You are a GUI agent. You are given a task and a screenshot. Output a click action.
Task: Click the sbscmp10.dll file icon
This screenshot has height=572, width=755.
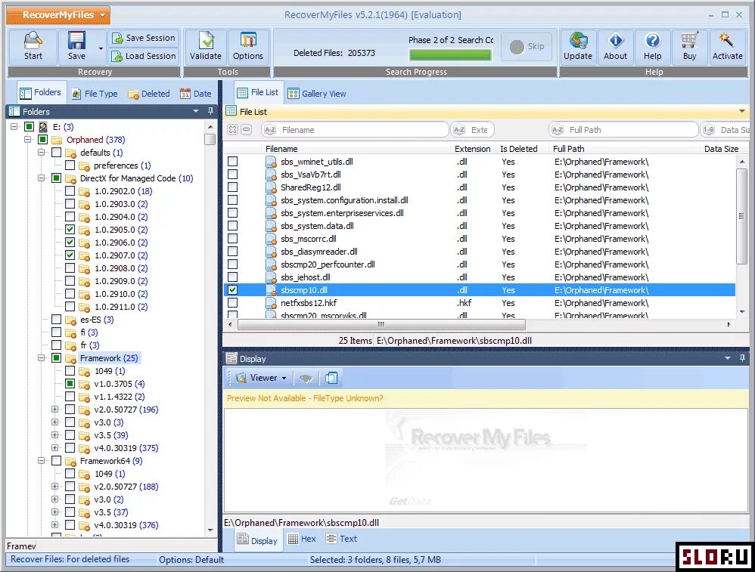tap(271, 290)
